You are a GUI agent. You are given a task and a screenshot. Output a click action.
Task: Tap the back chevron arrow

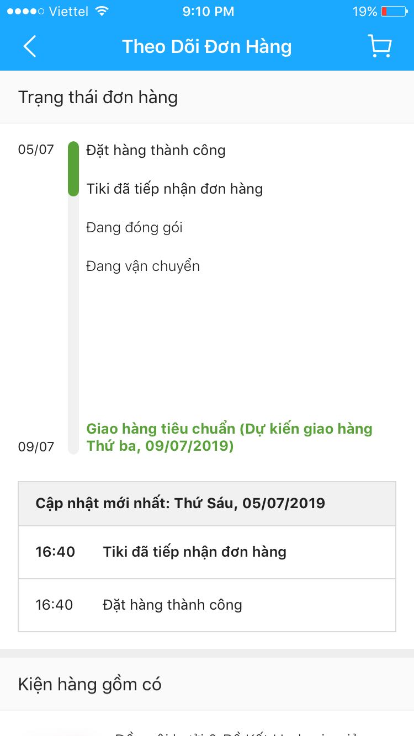pyautogui.click(x=29, y=46)
